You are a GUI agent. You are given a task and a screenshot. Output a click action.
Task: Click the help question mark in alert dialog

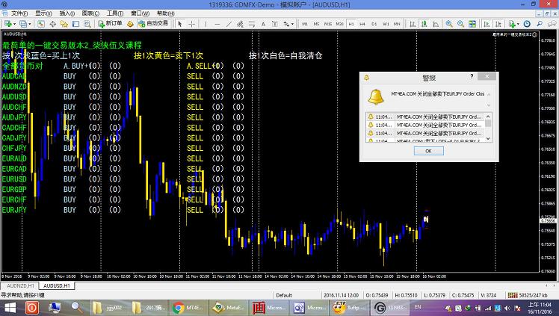(x=472, y=76)
